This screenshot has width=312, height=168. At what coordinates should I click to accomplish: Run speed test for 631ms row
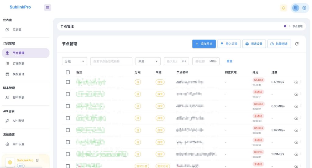point(296,154)
